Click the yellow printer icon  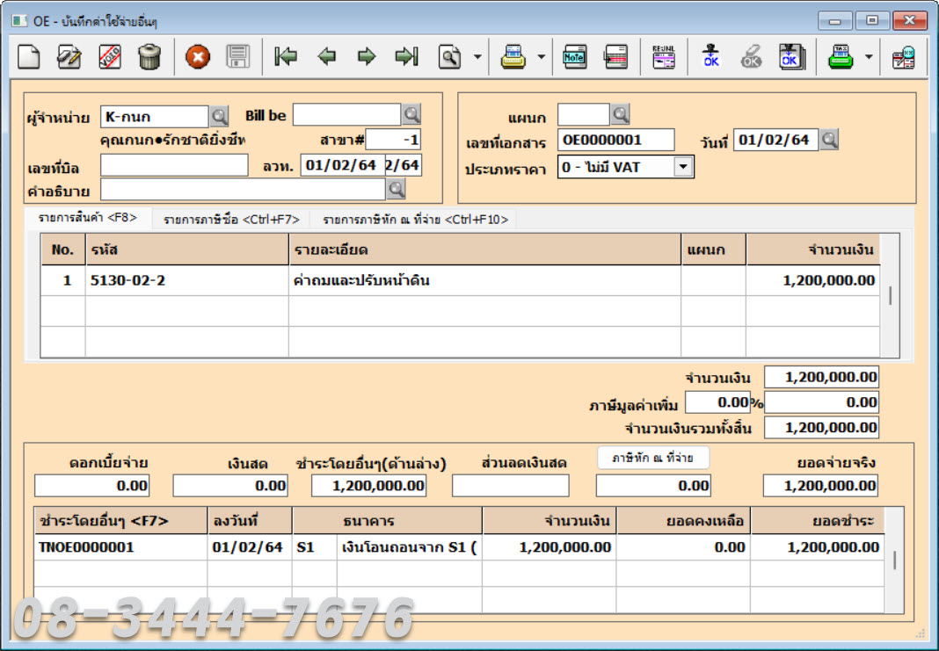tap(513, 57)
